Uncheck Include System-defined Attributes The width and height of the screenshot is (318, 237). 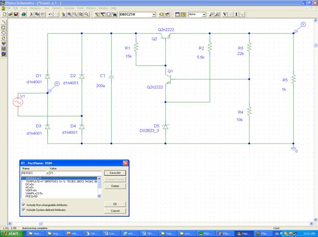click(23, 209)
